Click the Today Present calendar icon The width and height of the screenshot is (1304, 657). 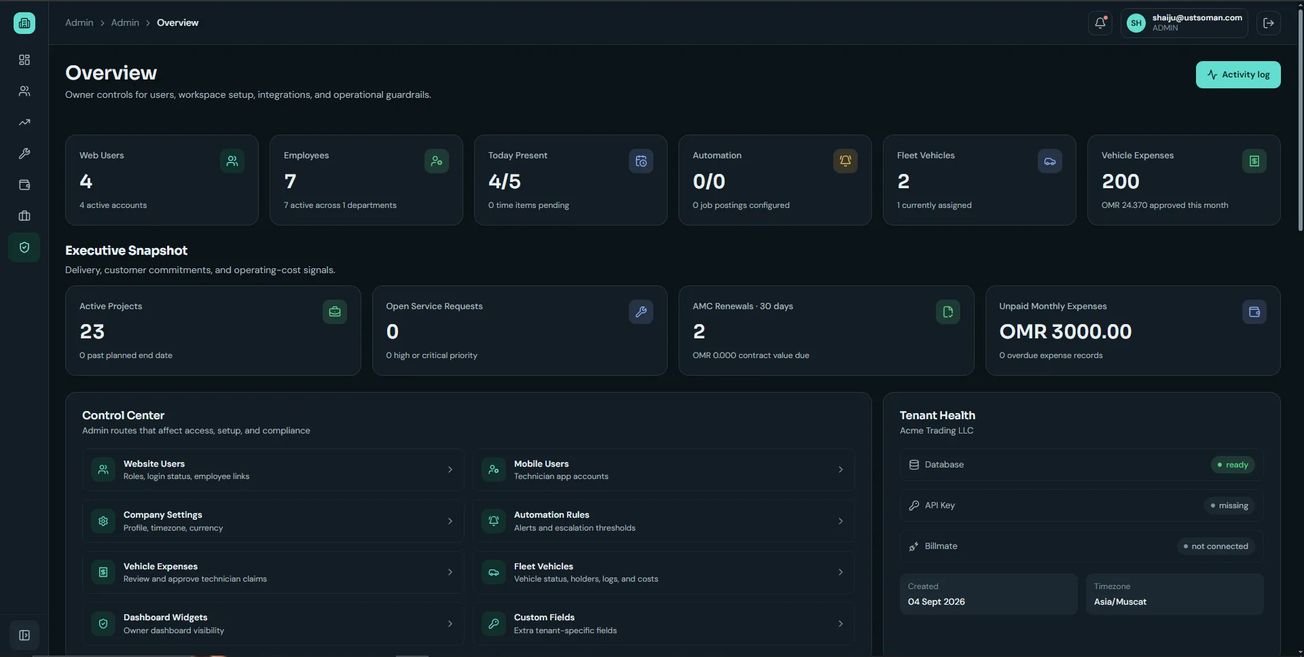(641, 161)
